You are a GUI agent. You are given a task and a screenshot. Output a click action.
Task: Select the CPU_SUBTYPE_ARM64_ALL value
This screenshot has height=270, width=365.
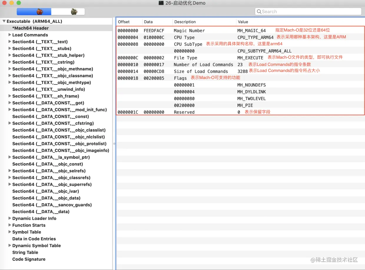click(x=264, y=51)
